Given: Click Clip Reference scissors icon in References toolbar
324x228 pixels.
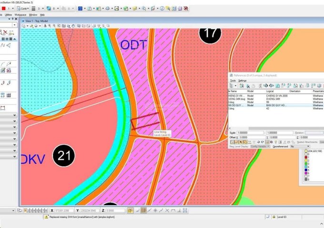Looking at the screenshot, I should tap(248, 85).
